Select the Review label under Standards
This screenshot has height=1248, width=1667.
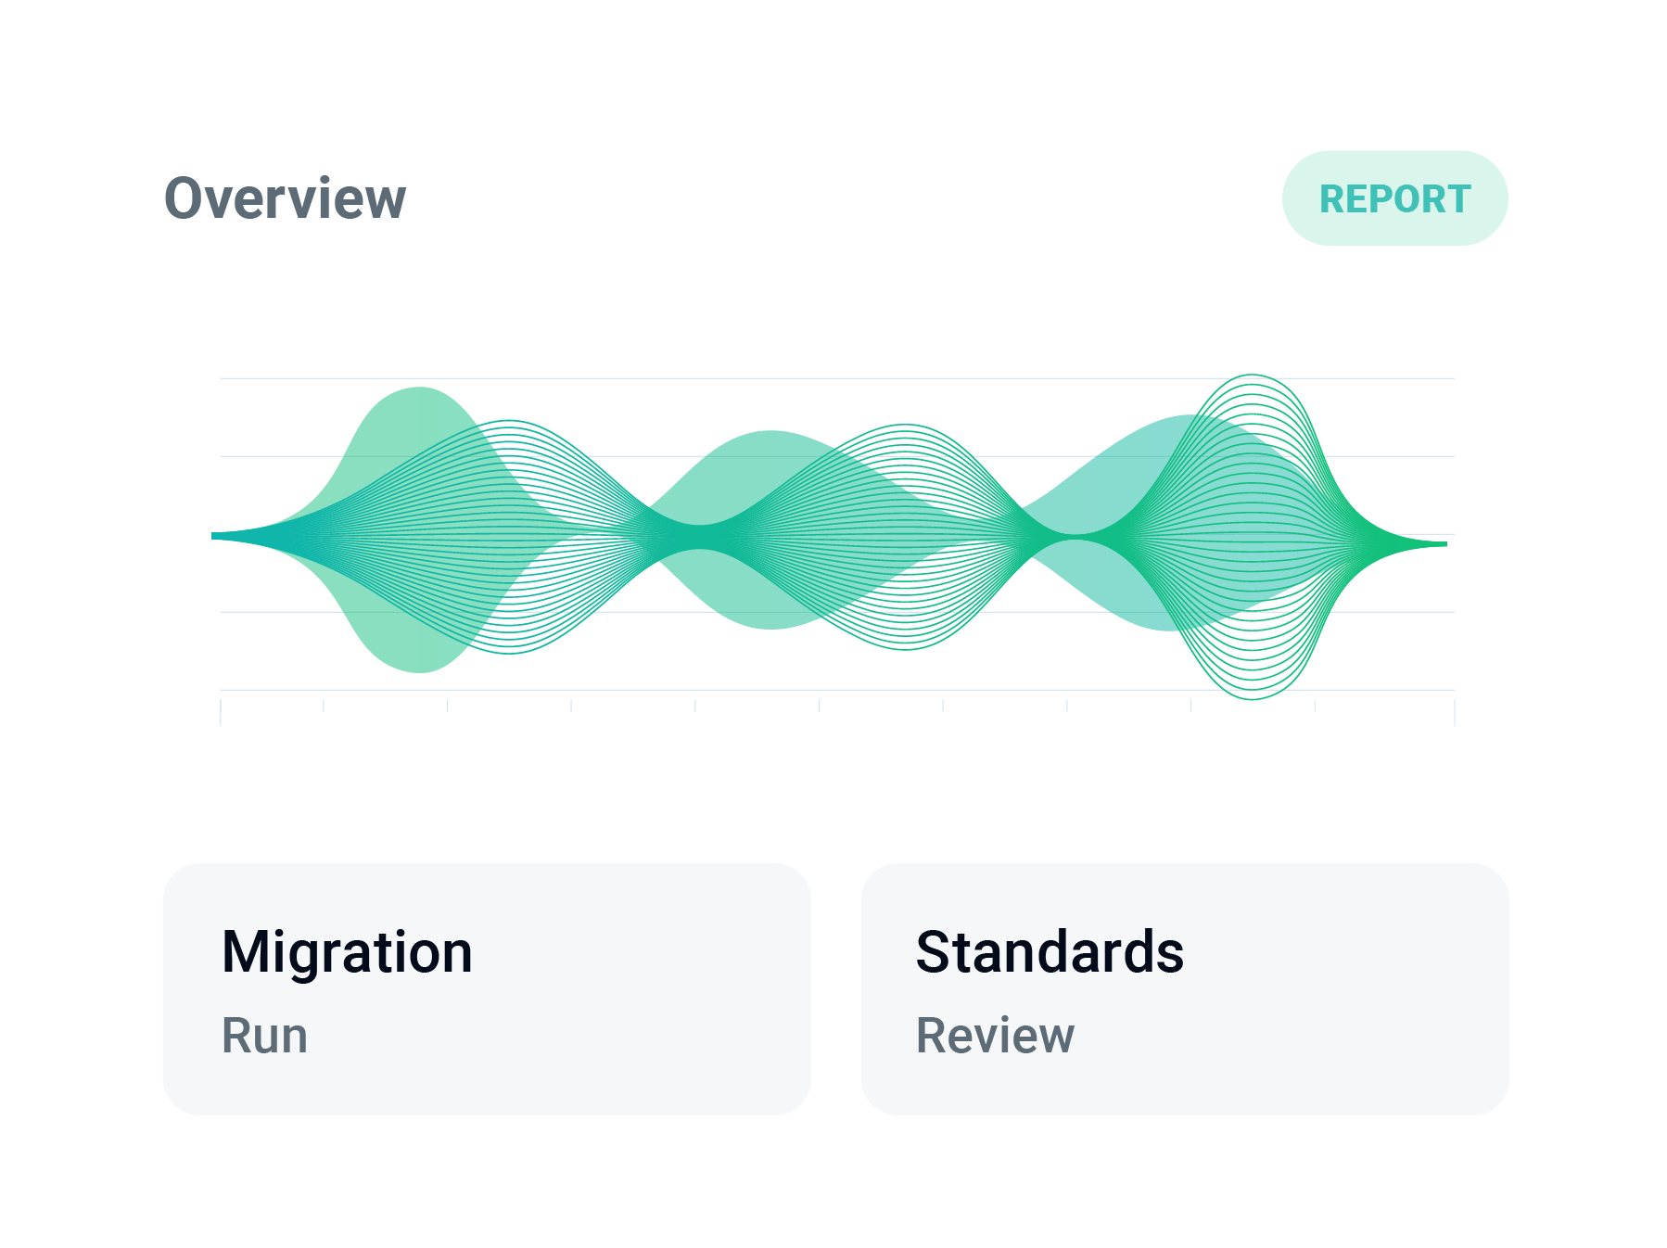[x=995, y=1036]
